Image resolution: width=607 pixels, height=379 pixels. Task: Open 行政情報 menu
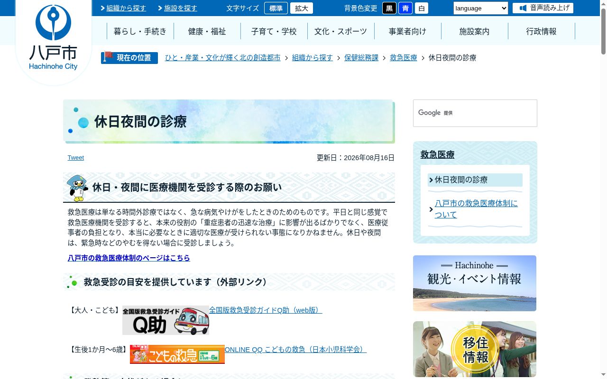coord(541,31)
